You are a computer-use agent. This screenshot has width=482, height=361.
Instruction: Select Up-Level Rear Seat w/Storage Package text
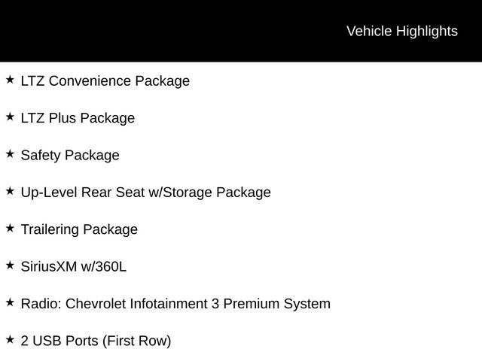pos(145,192)
